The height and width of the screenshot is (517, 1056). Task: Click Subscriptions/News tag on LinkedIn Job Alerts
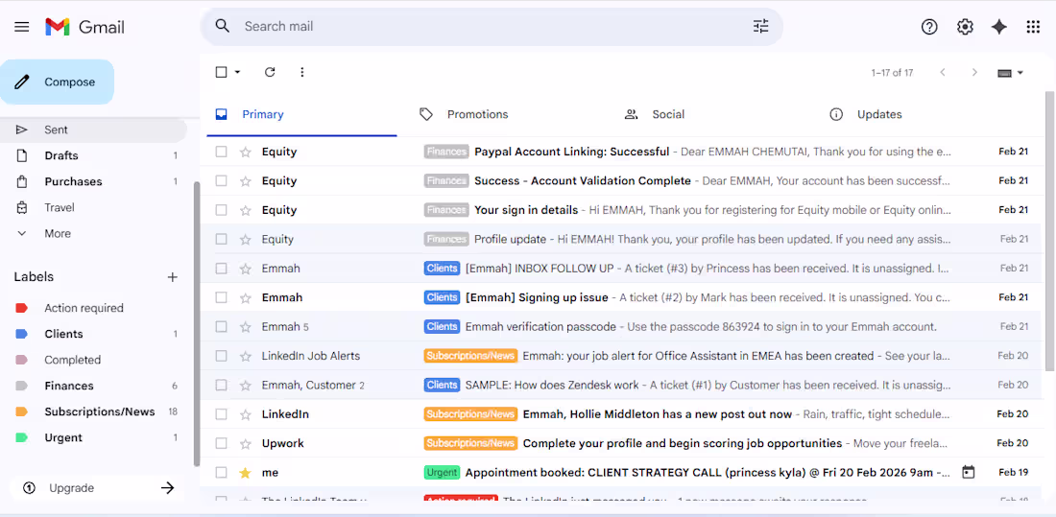[x=470, y=356]
